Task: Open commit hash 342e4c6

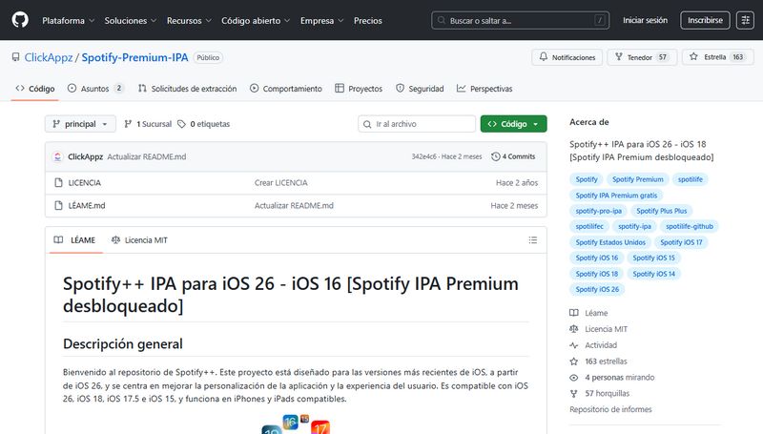Action: [423, 156]
